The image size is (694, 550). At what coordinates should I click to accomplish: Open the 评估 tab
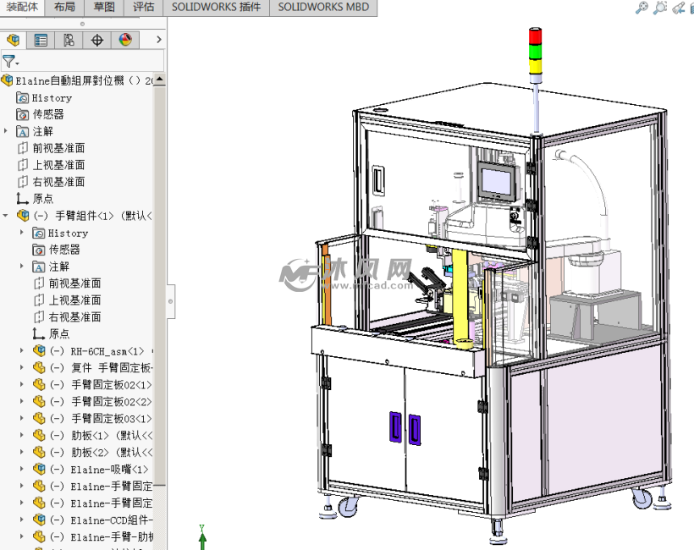pos(144,7)
